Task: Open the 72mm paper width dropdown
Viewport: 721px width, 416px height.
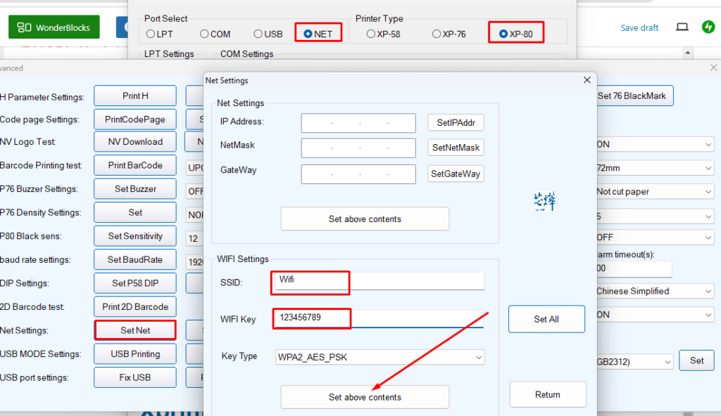Action: [x=654, y=167]
